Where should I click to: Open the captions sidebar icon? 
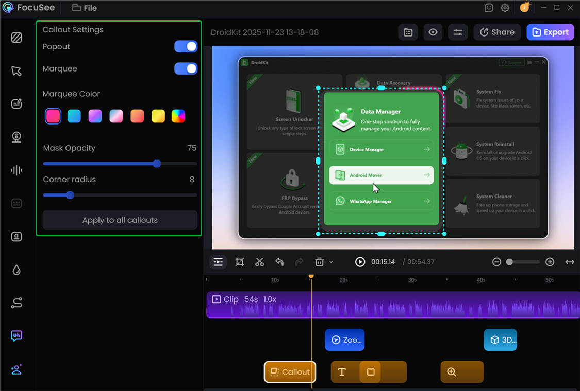pyautogui.click(x=16, y=203)
